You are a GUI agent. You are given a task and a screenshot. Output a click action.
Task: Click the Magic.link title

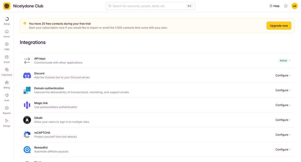coord(41,103)
